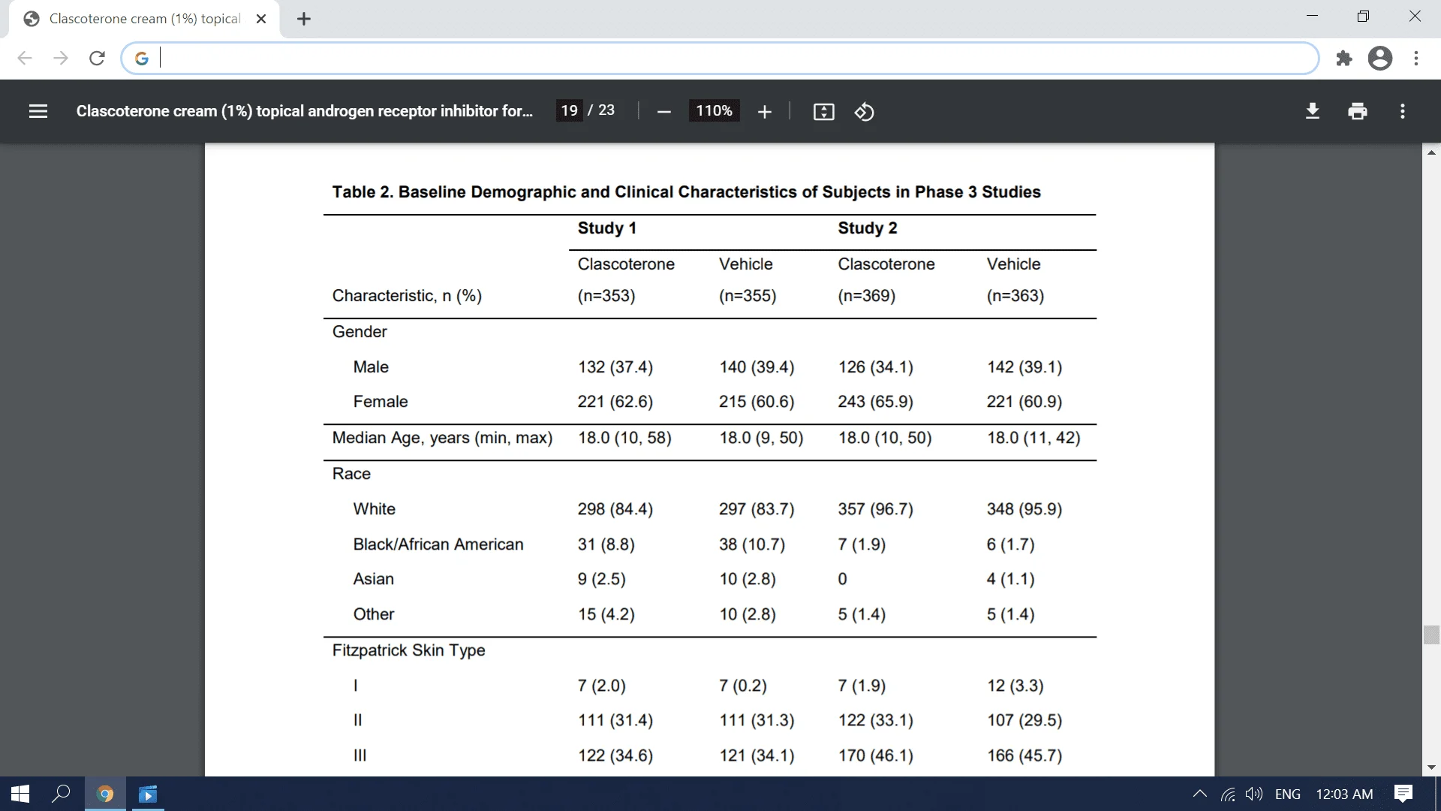Click the 'Black/African American' row label
Image resolution: width=1441 pixels, height=811 pixels.
click(x=438, y=544)
